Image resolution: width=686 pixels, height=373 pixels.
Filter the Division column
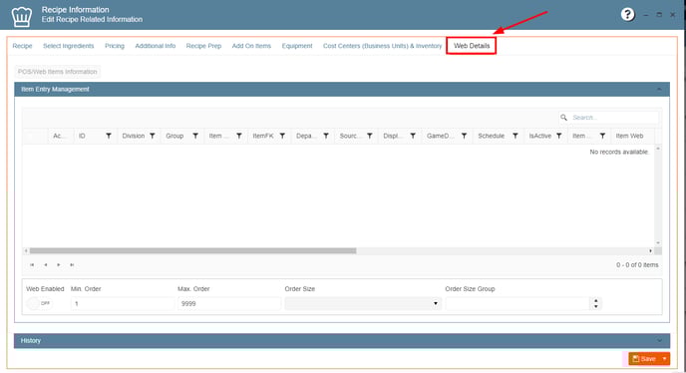point(153,136)
